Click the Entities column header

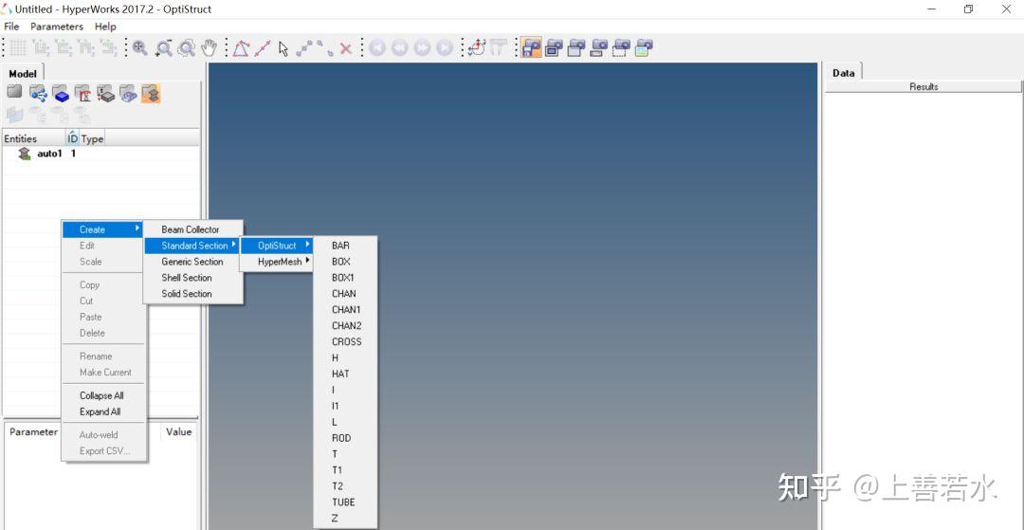coord(34,138)
